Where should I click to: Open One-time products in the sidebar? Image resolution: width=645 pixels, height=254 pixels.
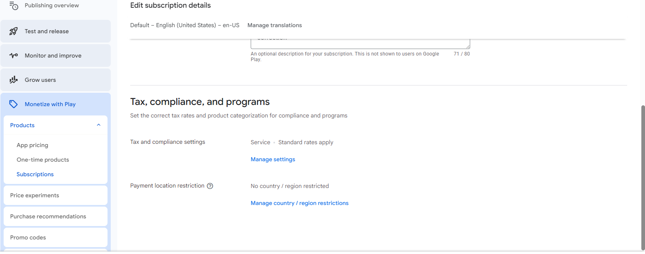[43, 160]
